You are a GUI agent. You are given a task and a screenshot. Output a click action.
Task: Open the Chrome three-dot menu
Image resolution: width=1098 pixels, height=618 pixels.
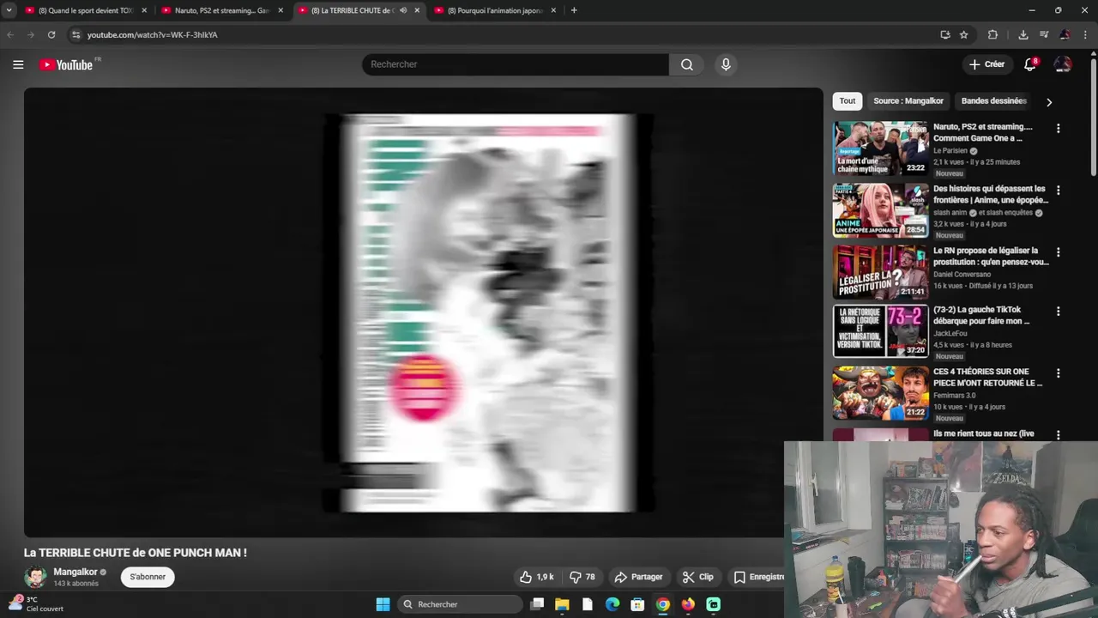click(1085, 34)
